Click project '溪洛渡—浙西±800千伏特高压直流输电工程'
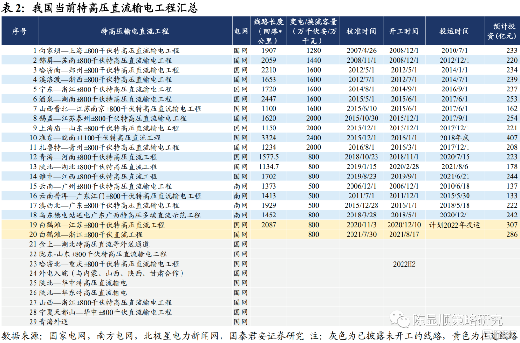Screen dimensions: 520x343 pyautogui.click(x=105, y=79)
